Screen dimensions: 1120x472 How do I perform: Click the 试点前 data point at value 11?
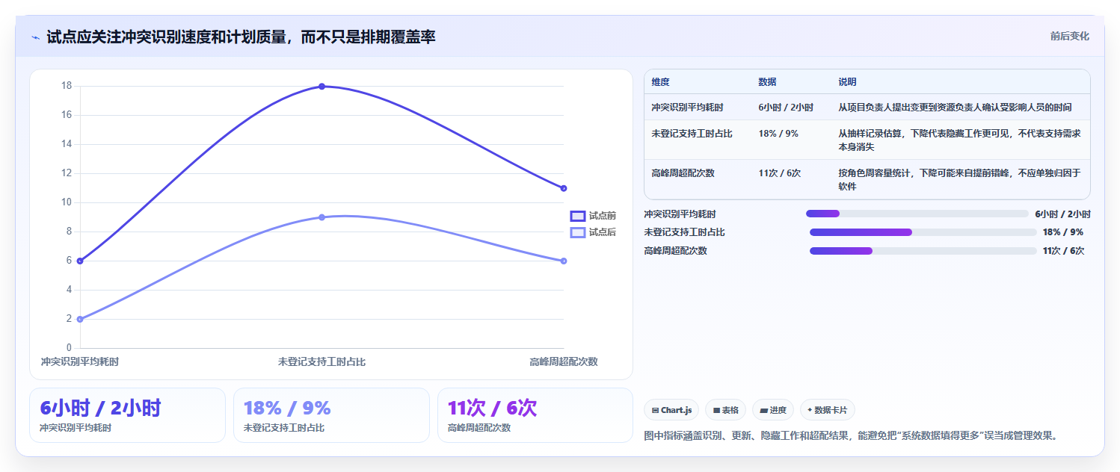[564, 188]
